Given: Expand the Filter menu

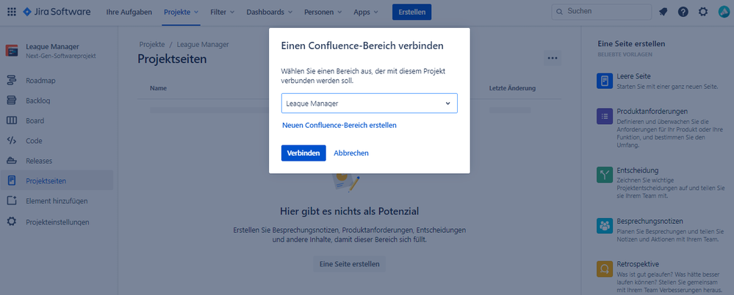Looking at the screenshot, I should pyautogui.click(x=223, y=12).
